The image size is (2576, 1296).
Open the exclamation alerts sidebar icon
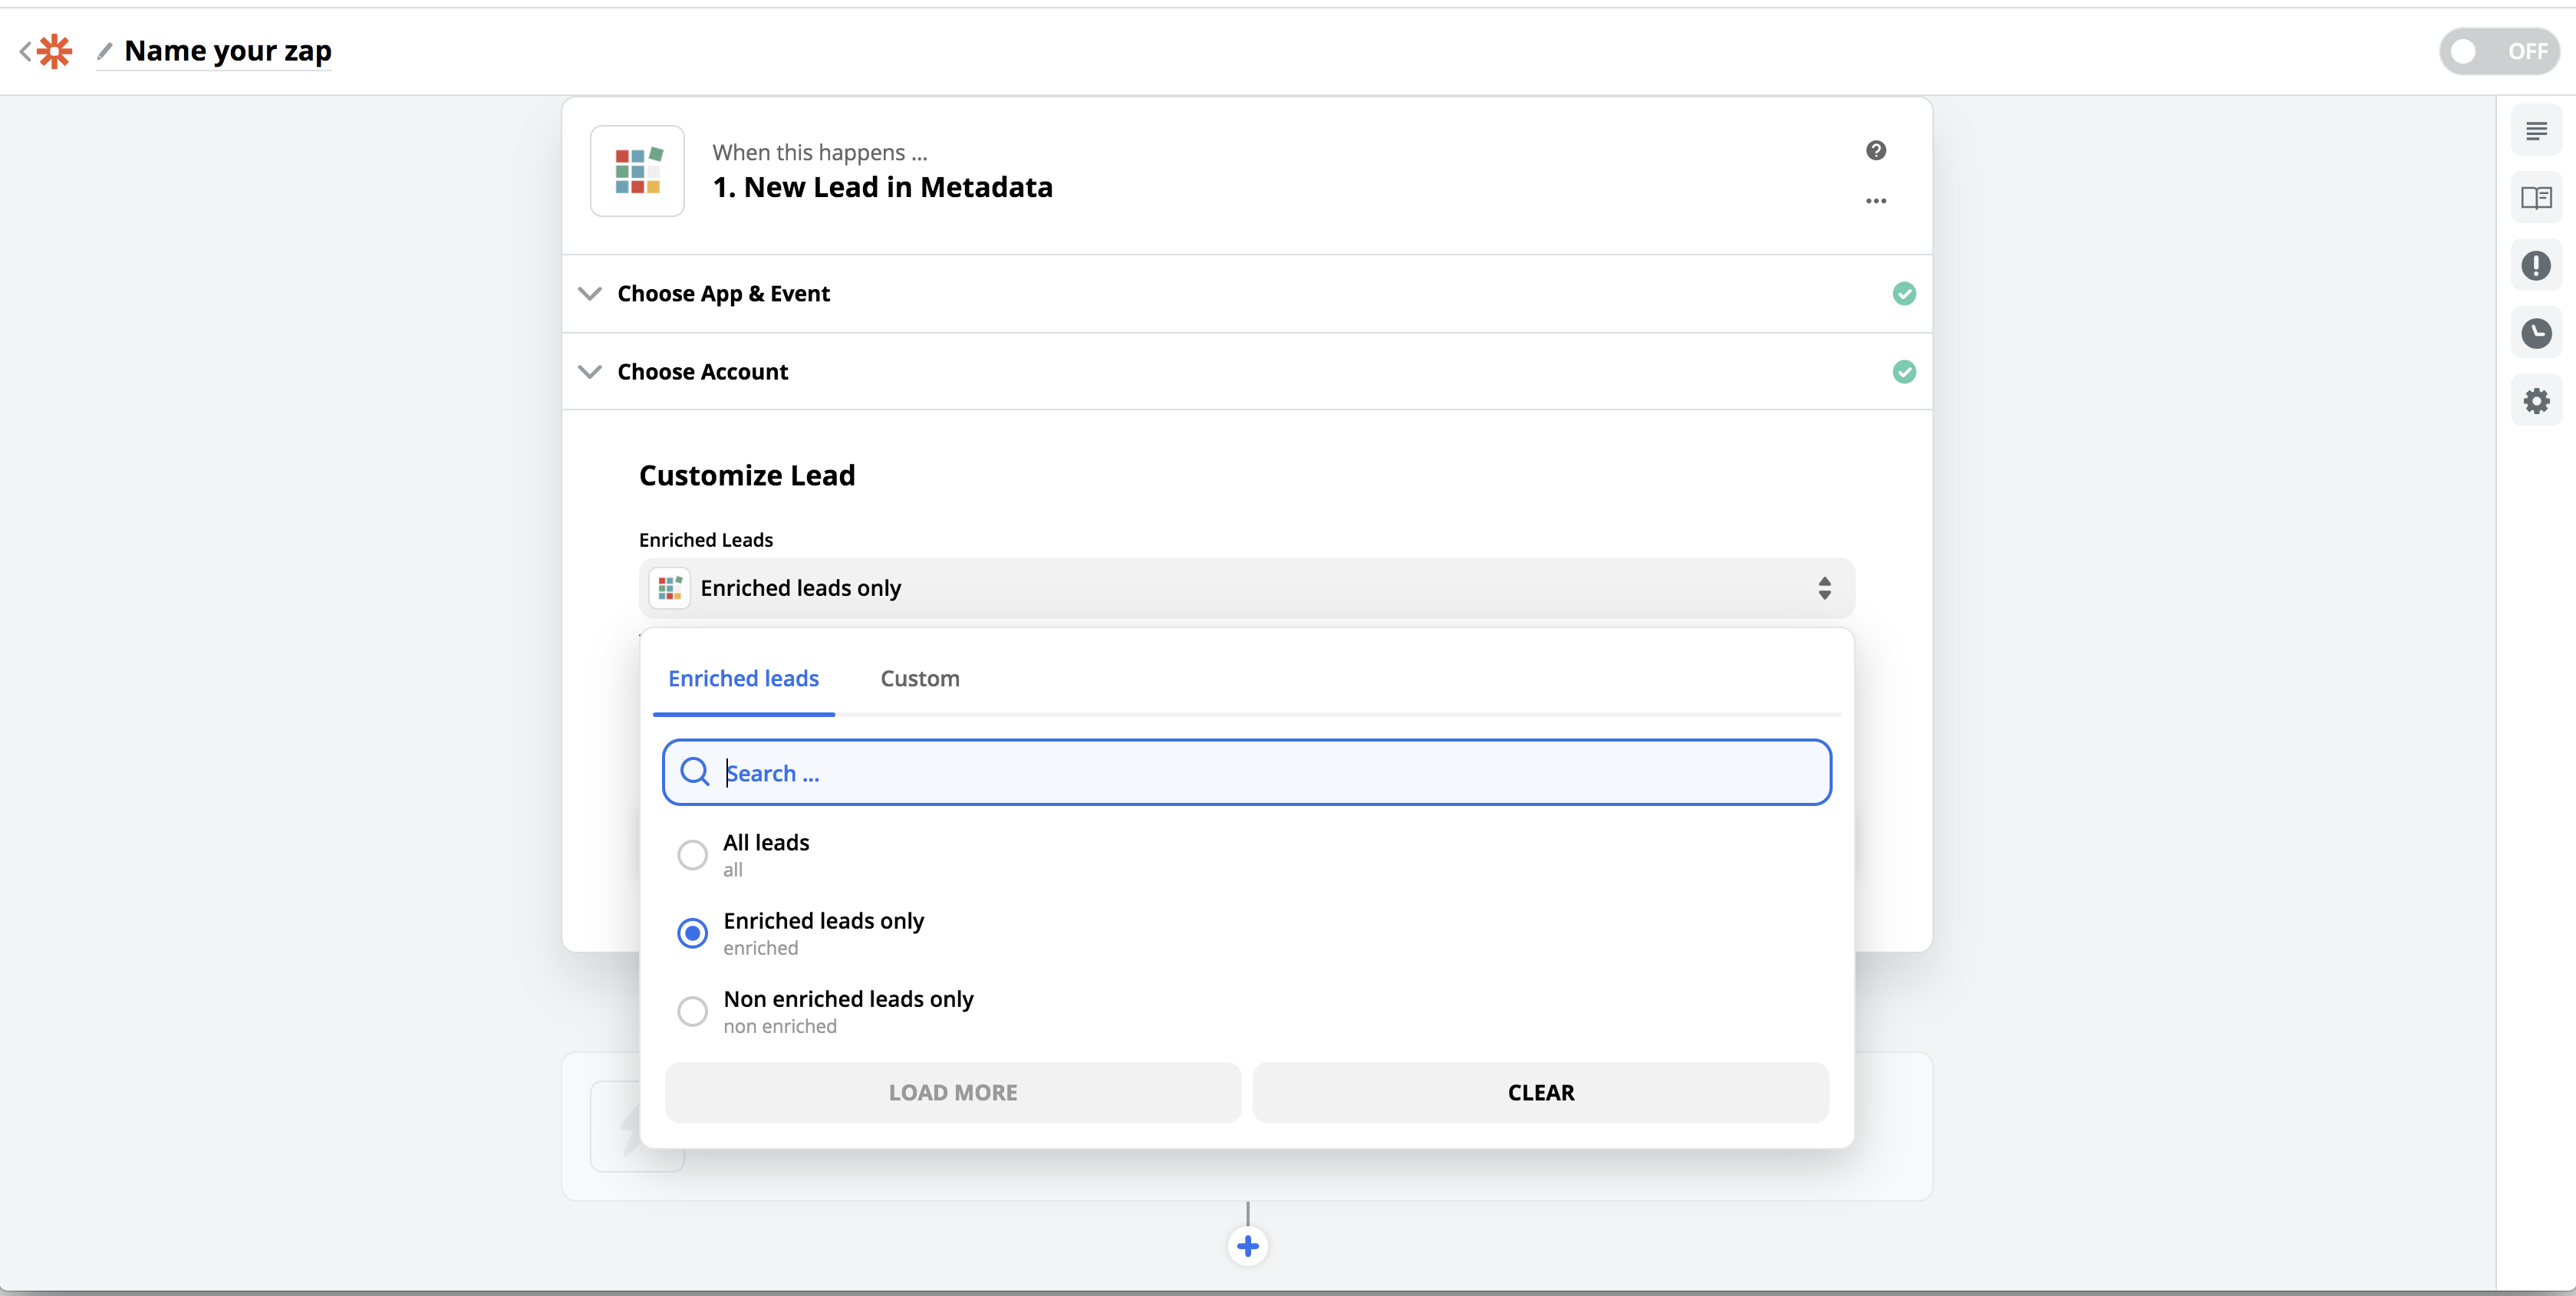[x=2535, y=266]
